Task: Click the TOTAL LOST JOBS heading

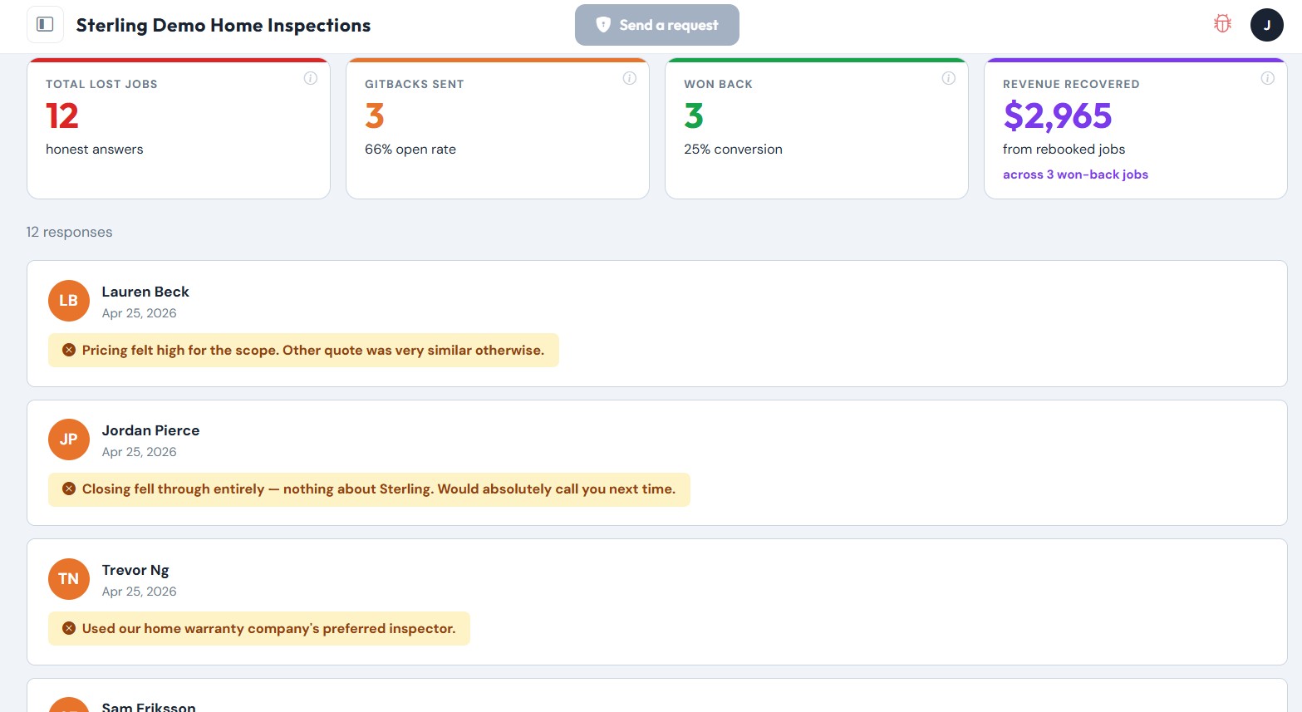Action: (101, 84)
